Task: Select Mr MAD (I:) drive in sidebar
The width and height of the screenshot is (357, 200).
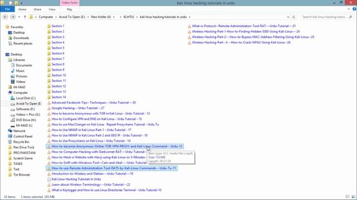Action: (24, 126)
